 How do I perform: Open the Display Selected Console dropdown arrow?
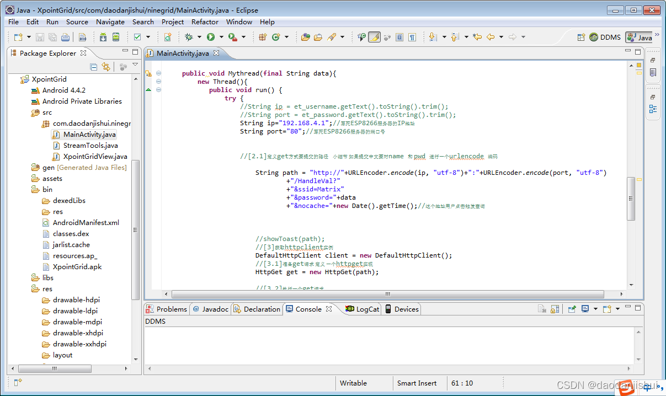pos(595,309)
